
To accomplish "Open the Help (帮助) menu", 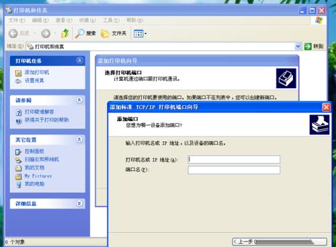I will point(134,20).
